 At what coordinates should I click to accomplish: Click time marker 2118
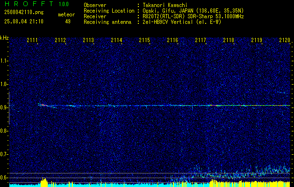point(229,40)
